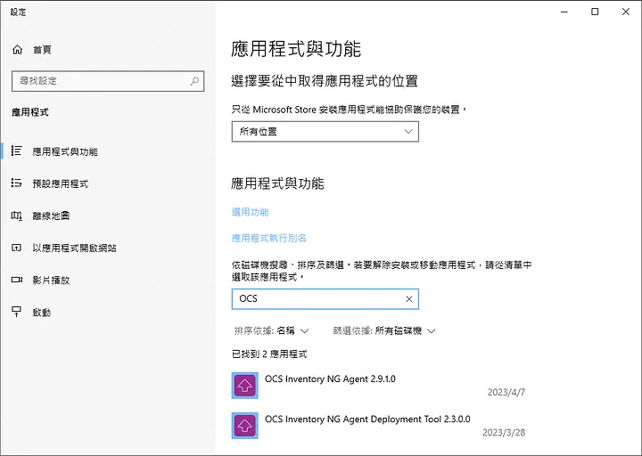The height and width of the screenshot is (456, 642).
Task: Click the 選擇要從中取得應用程式的位置 heading
Action: (325, 81)
